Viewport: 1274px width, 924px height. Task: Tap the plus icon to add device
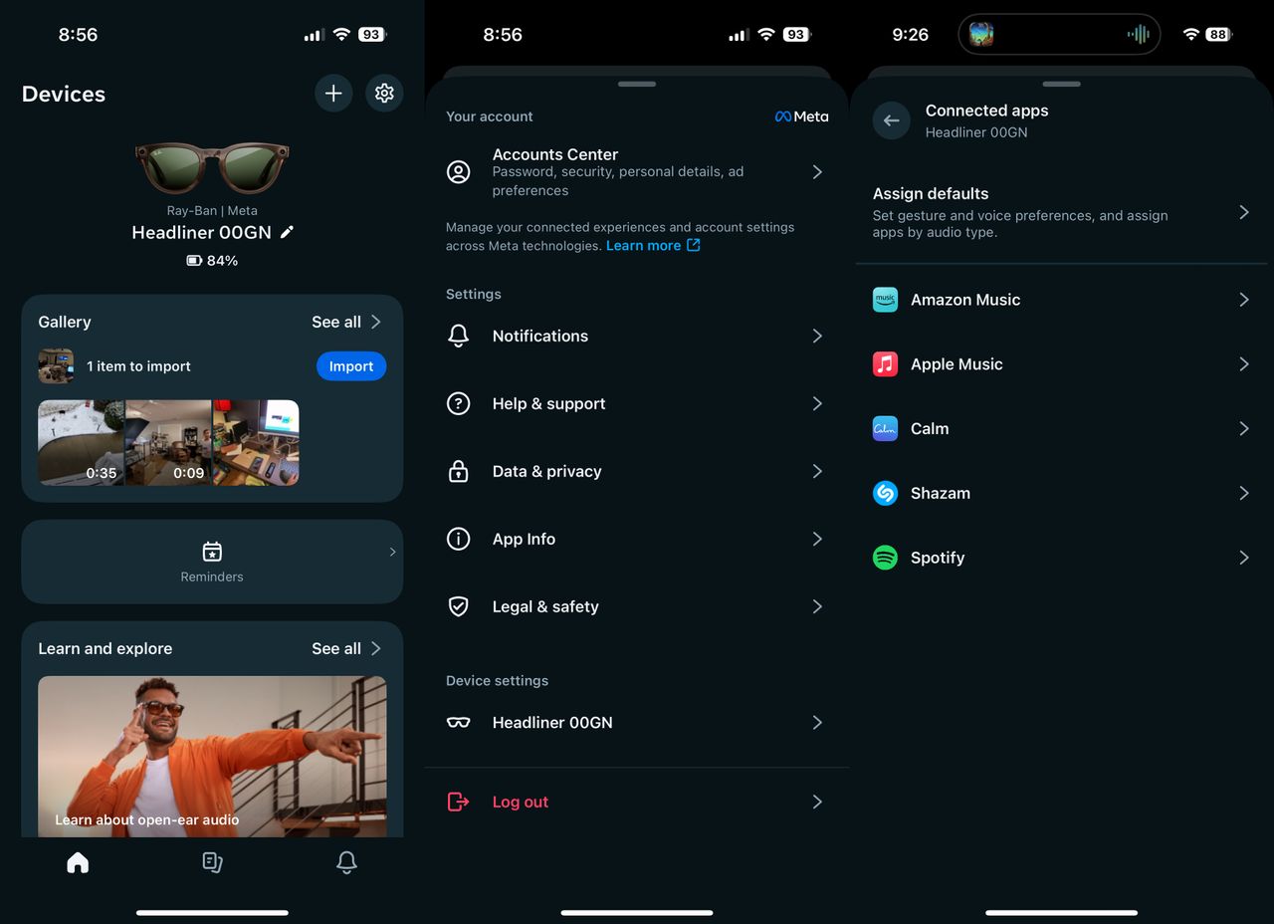[333, 94]
